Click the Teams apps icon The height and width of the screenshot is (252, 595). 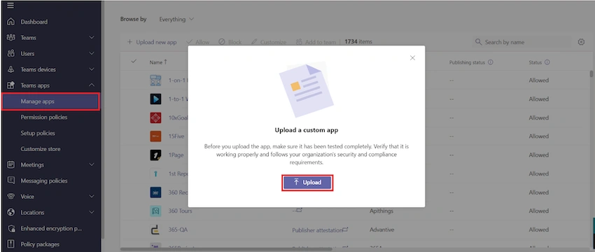(x=11, y=85)
